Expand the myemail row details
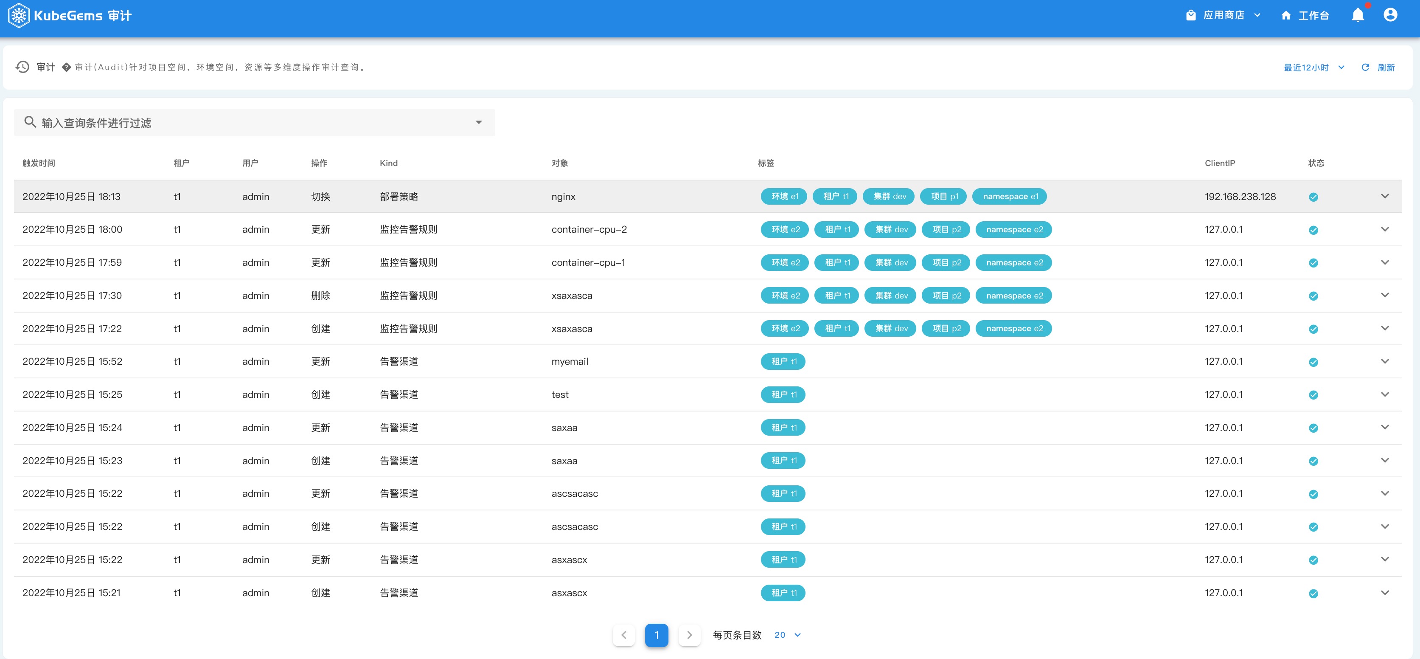Viewport: 1420px width, 659px height. pyautogui.click(x=1385, y=361)
